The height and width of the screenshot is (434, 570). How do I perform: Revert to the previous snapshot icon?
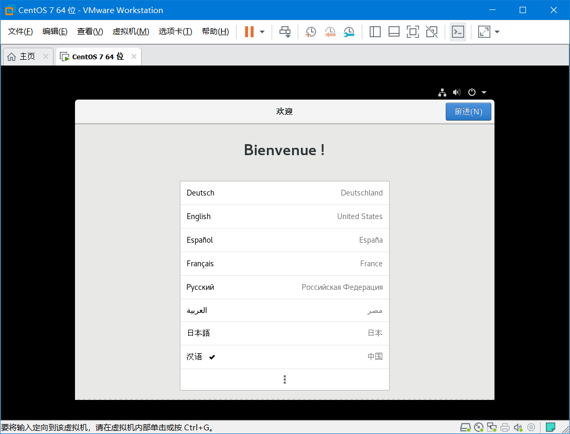click(330, 31)
